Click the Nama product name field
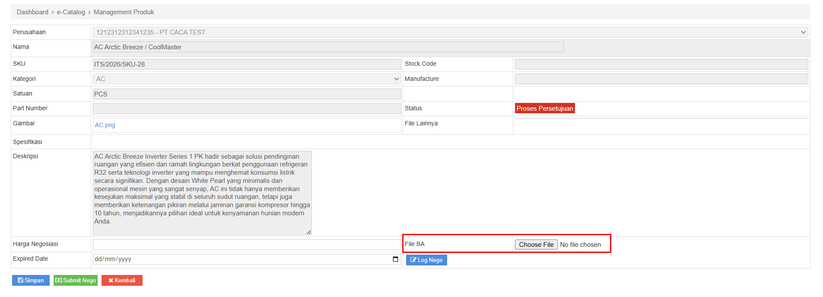This screenshot has height=297, width=823. coord(328,47)
